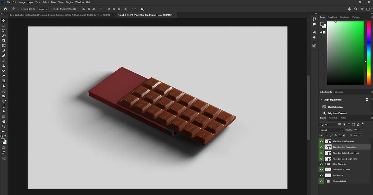This screenshot has width=373, height=195.
Task: Hide the Place Box Side Design Here layer
Action: tap(321, 159)
